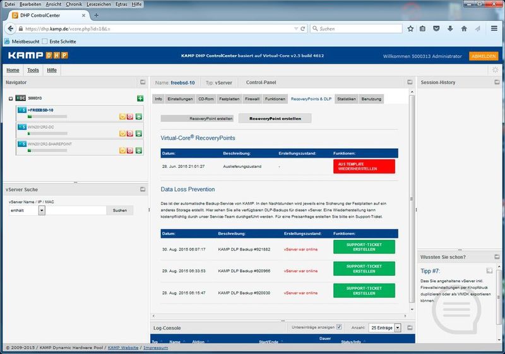The width and height of the screenshot is (505, 354).
Task: Click Firefox home icon
Action: (463, 28)
